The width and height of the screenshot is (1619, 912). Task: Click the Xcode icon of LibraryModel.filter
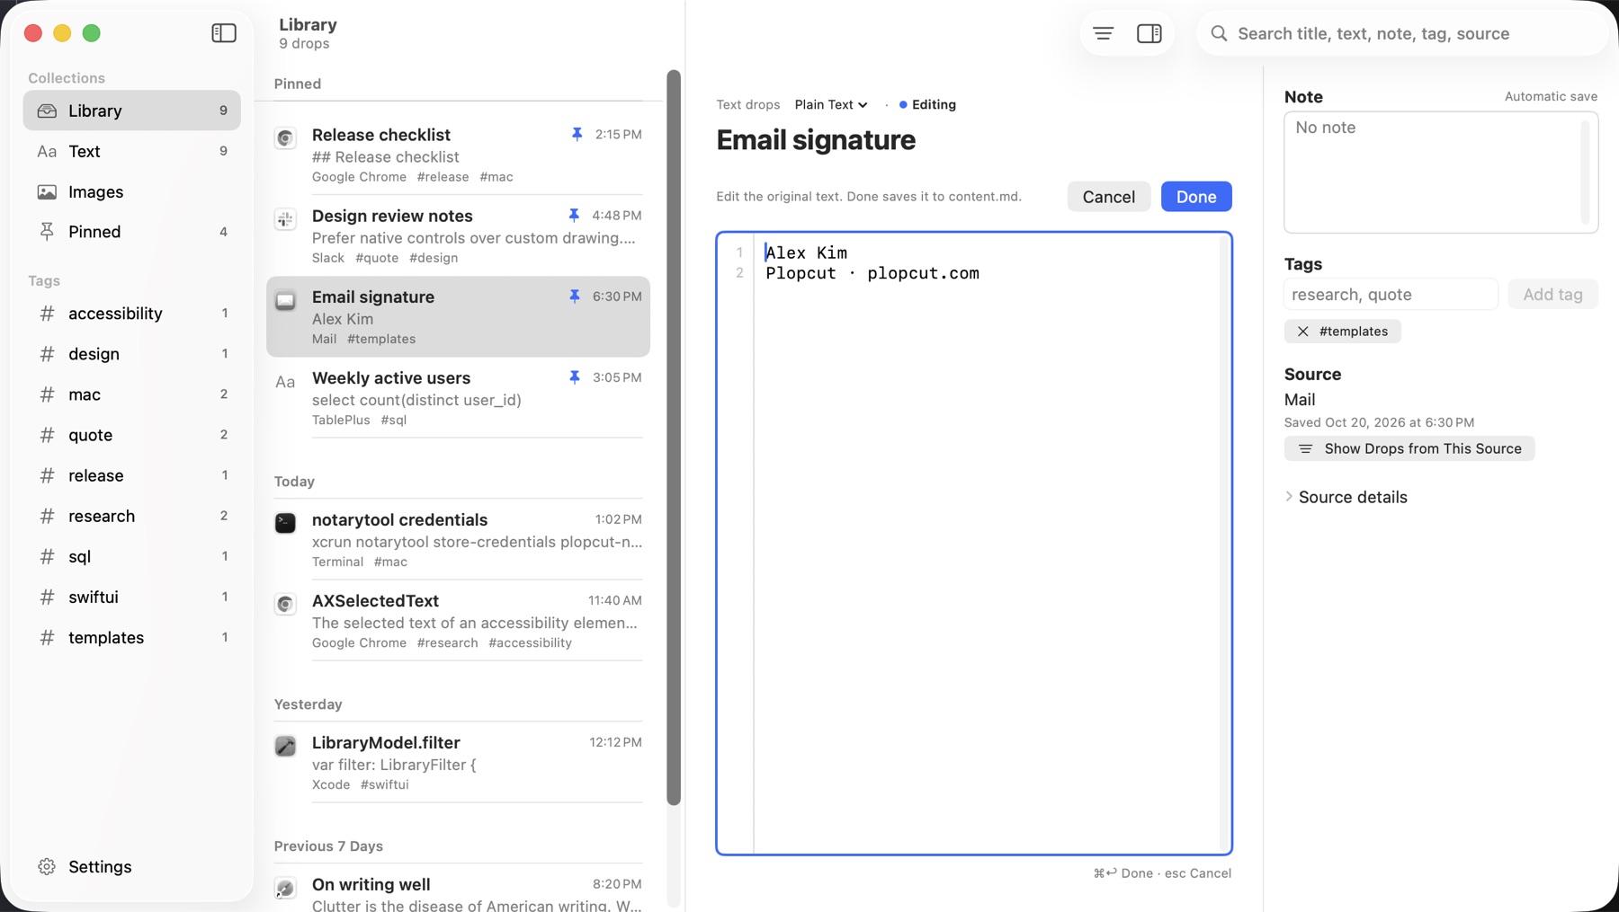tap(285, 745)
